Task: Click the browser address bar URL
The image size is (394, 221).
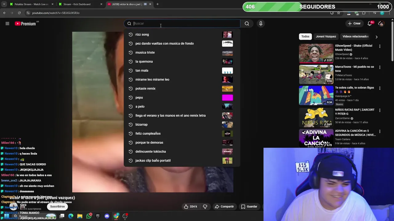Action: pyautogui.click(x=56, y=13)
